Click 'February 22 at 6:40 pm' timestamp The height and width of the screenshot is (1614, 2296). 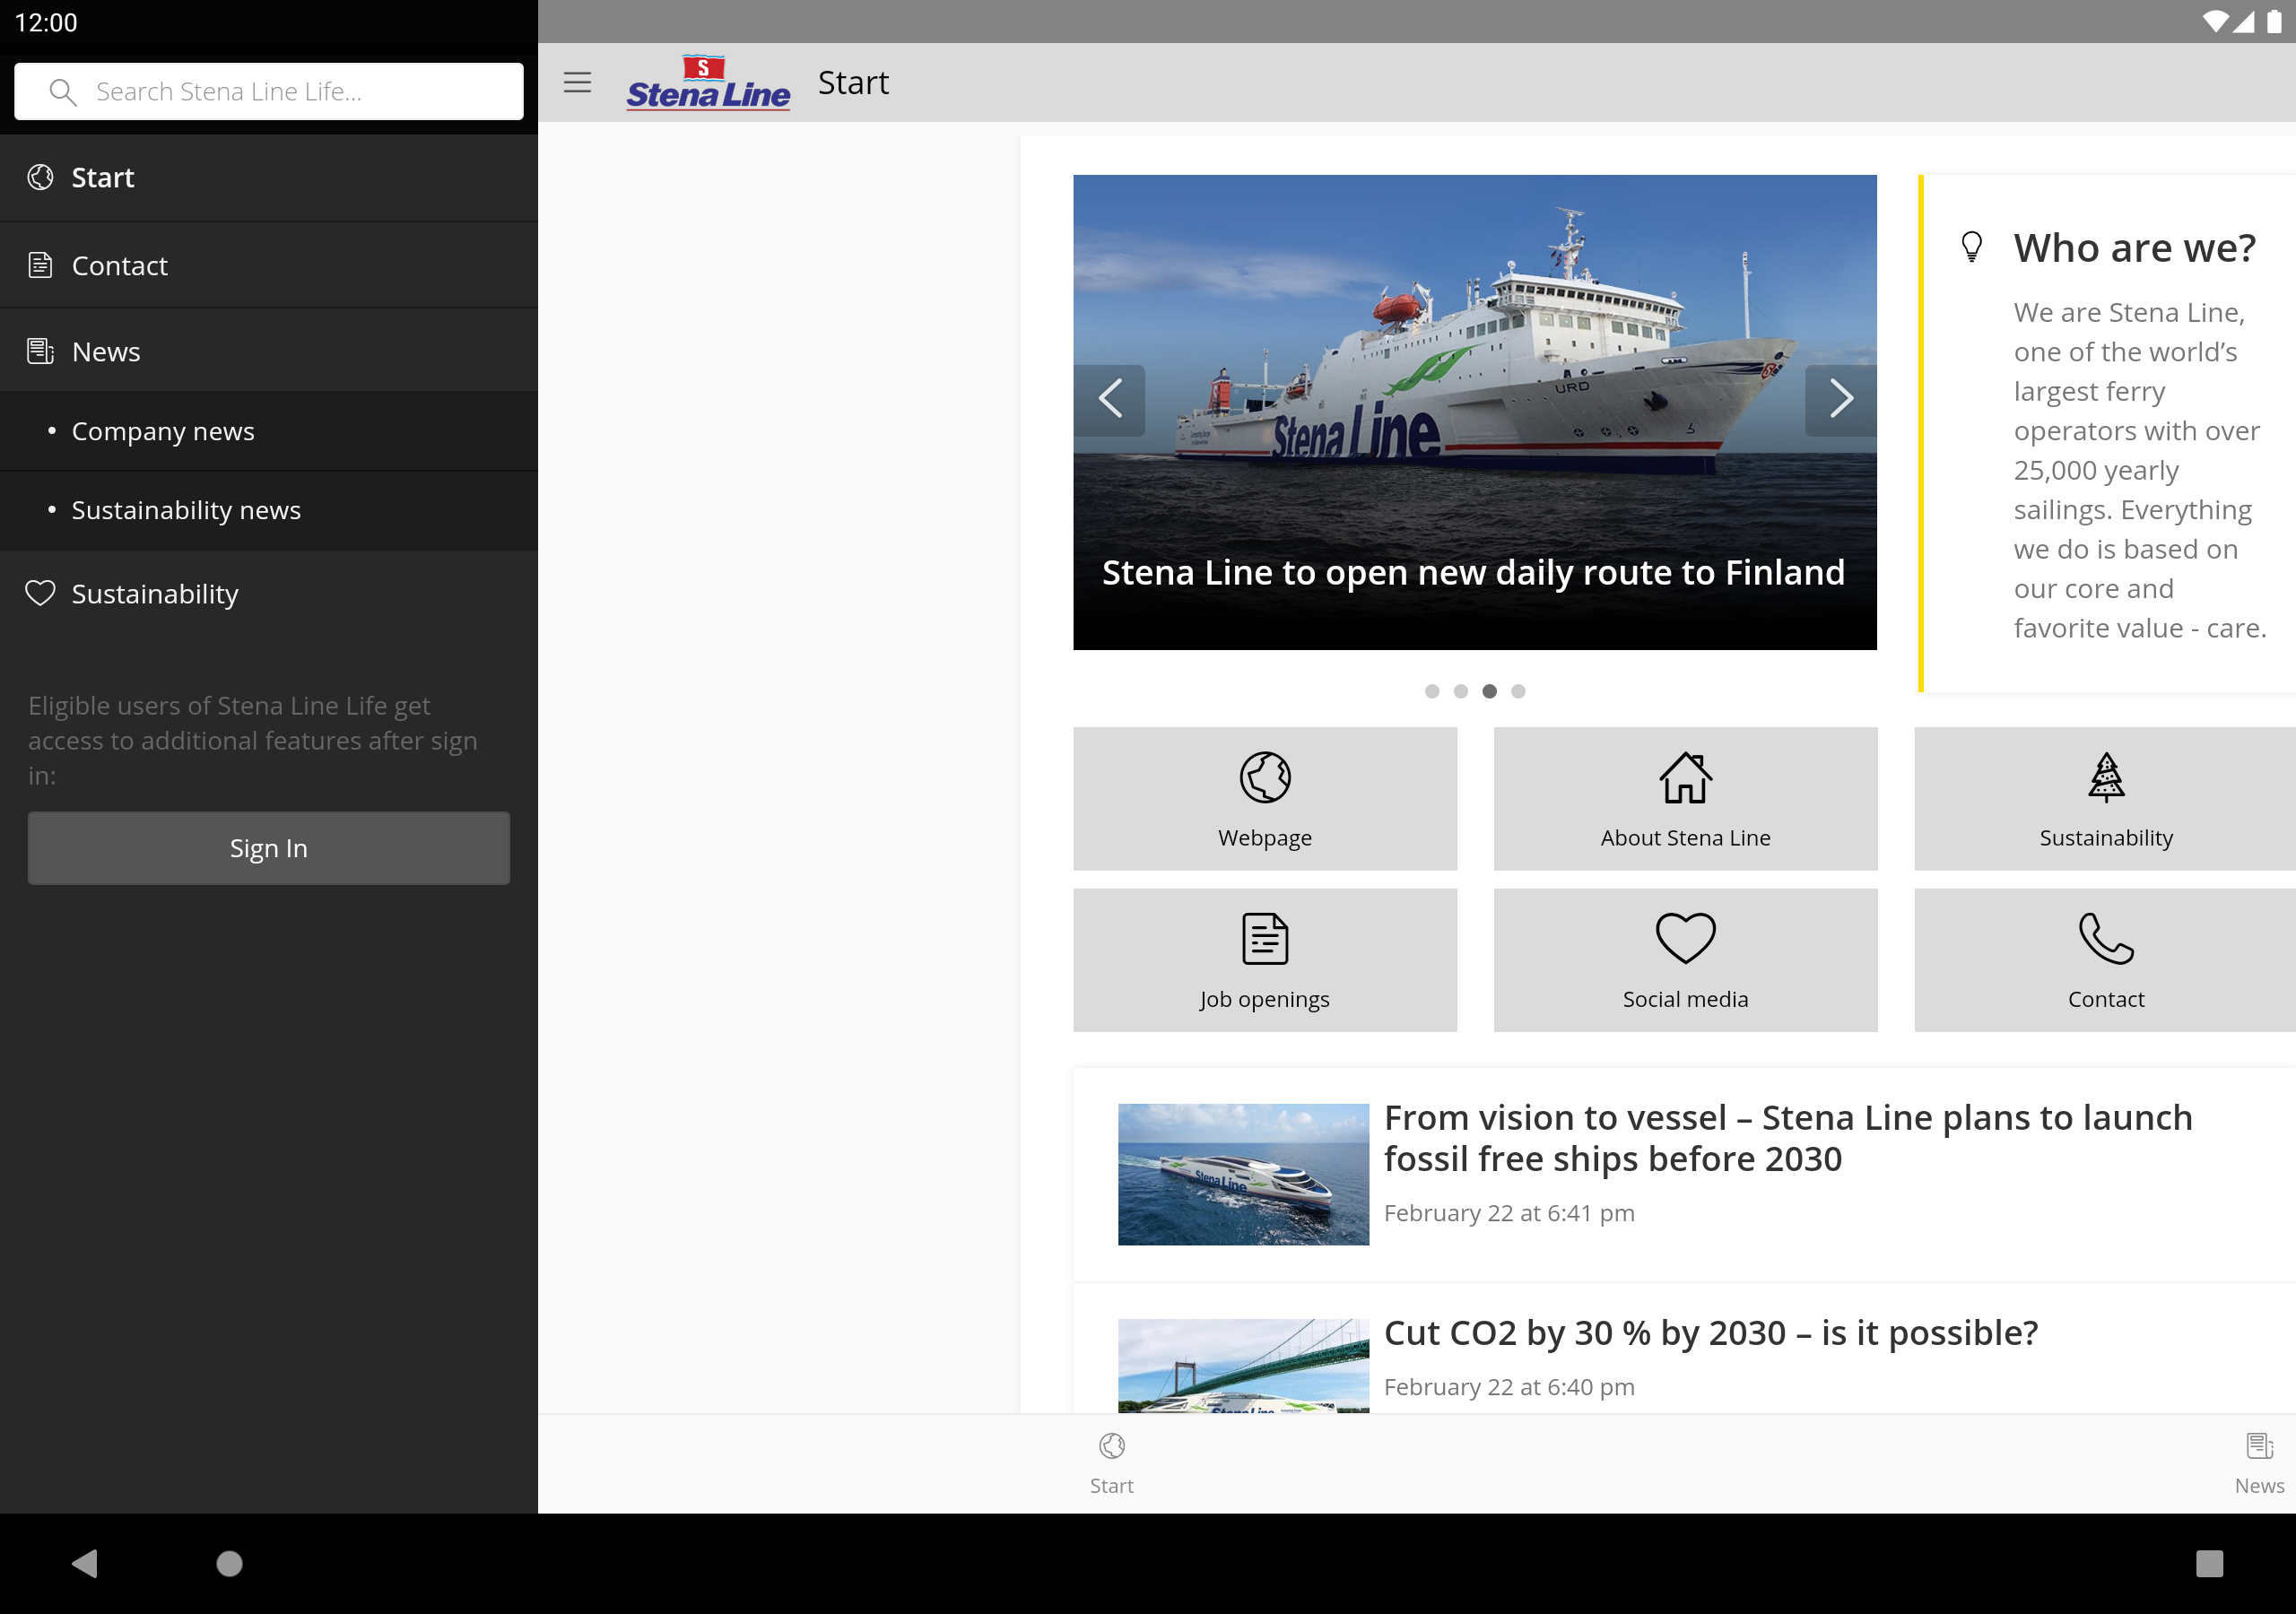point(1509,1387)
